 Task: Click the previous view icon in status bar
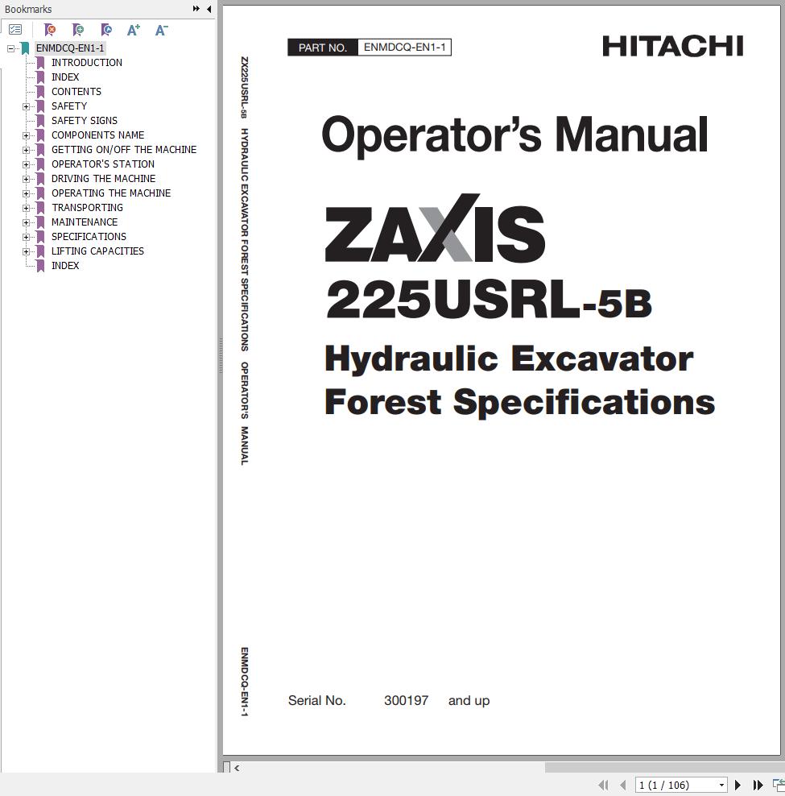coord(779,785)
